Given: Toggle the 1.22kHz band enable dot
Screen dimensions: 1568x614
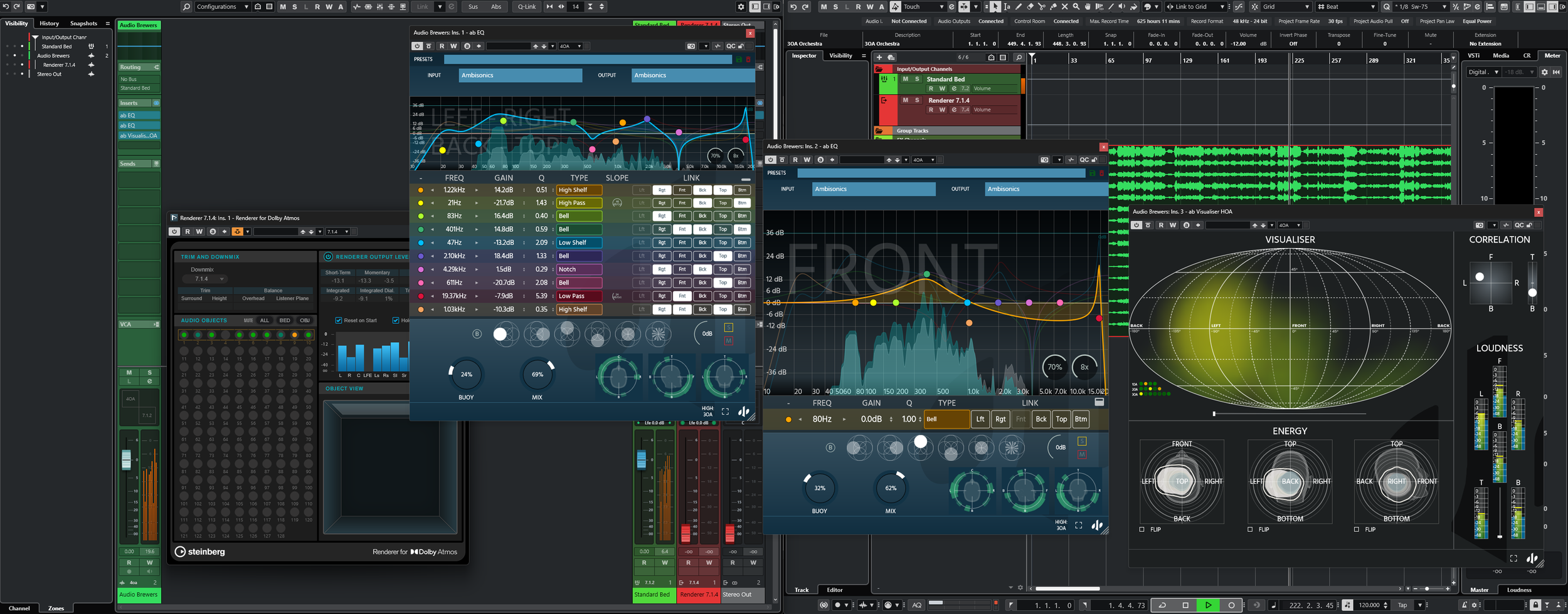Looking at the screenshot, I should point(420,190).
